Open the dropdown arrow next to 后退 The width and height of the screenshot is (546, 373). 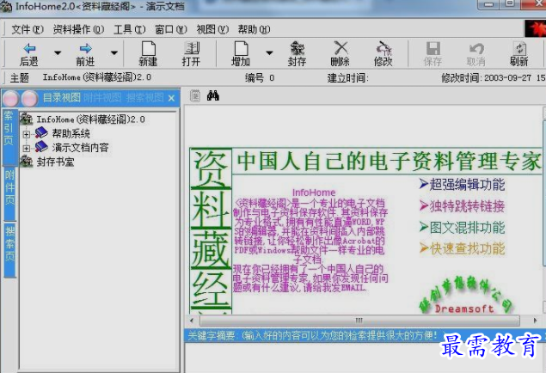(x=58, y=53)
